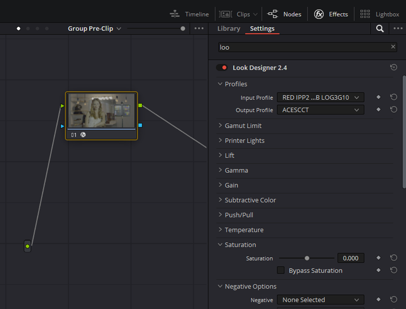406x309 pixels.
Task: Reset the Saturation value
Action: pyautogui.click(x=394, y=258)
